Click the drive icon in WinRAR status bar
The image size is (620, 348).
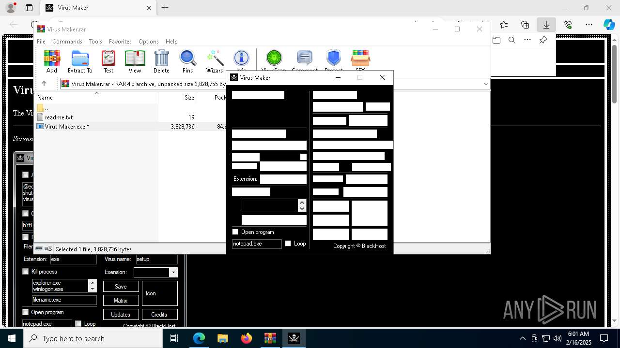[x=39, y=249]
